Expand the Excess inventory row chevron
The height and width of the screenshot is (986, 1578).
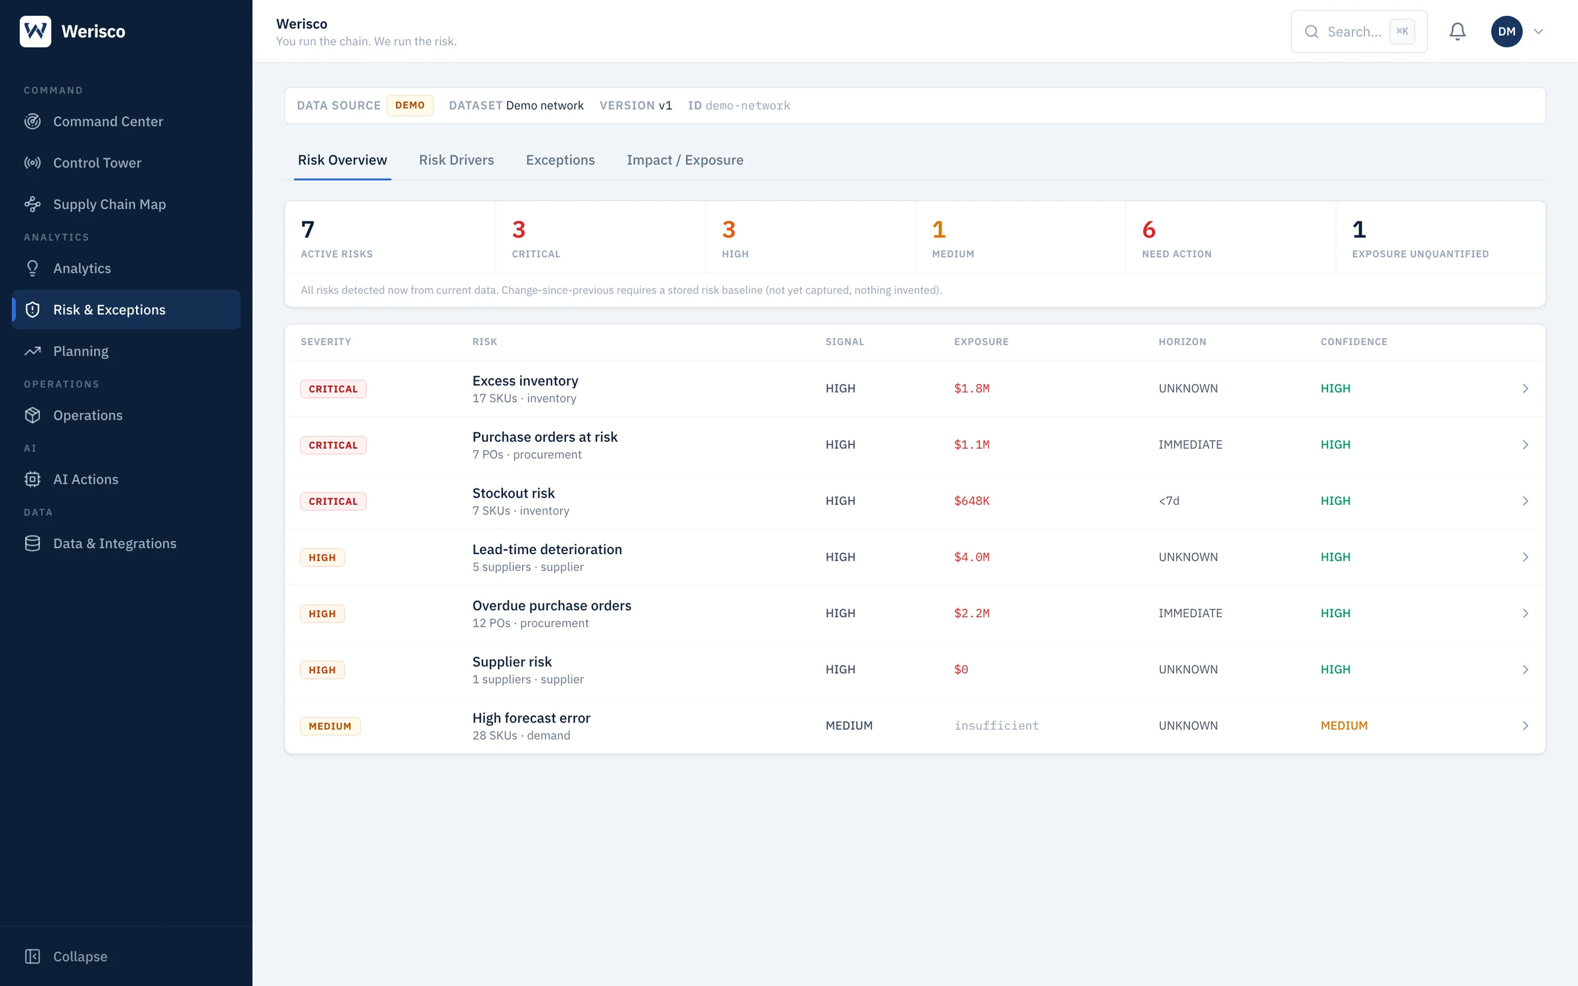coord(1525,388)
